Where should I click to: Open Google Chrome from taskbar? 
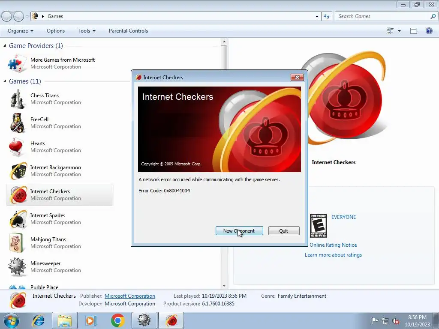(x=117, y=320)
